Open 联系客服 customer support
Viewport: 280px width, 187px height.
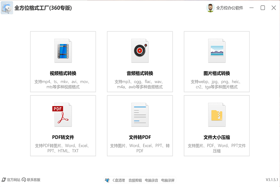point(34,180)
